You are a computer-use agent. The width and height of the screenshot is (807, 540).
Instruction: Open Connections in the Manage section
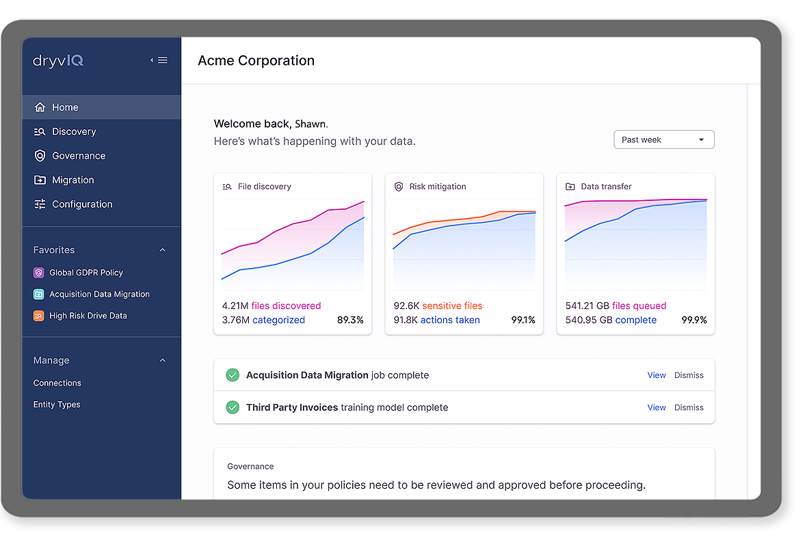57,383
